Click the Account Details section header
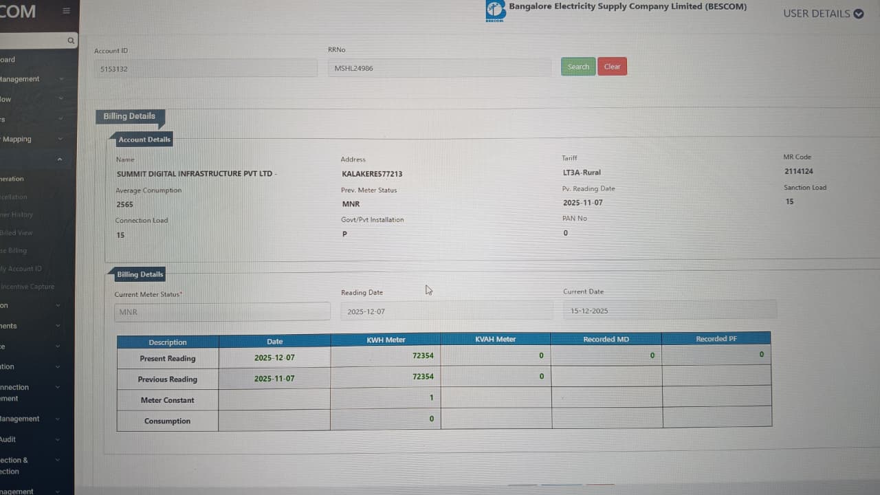Screen dimensions: 880x495 [144, 140]
